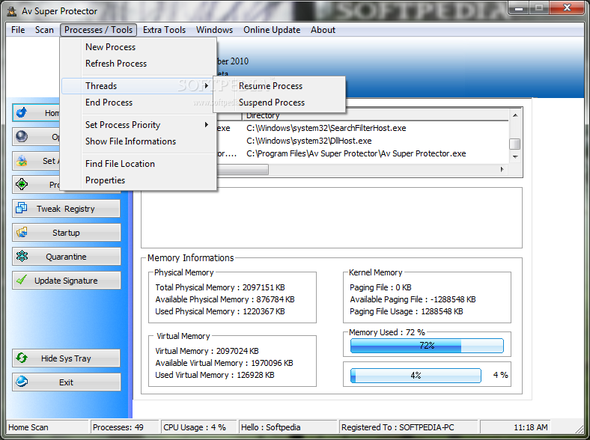Click the Tweak Registry icon
This screenshot has height=440, width=590.
[x=22, y=208]
